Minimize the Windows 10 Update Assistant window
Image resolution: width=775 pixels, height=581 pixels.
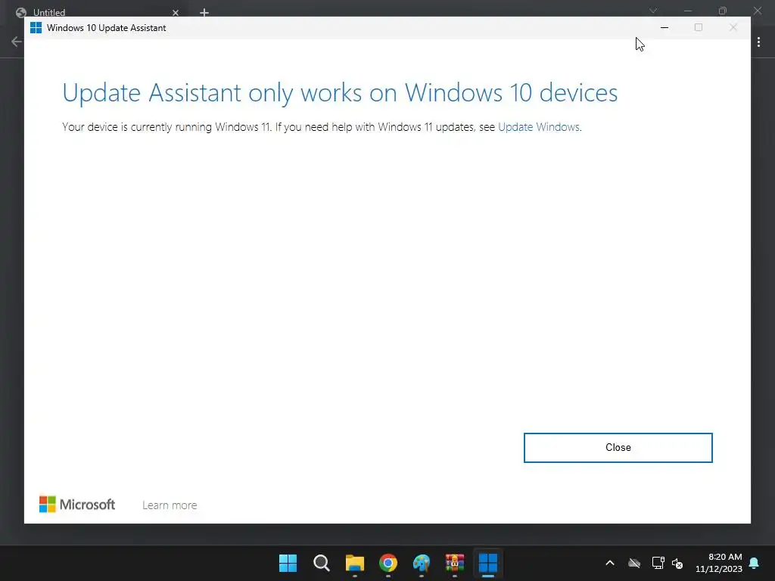click(665, 28)
